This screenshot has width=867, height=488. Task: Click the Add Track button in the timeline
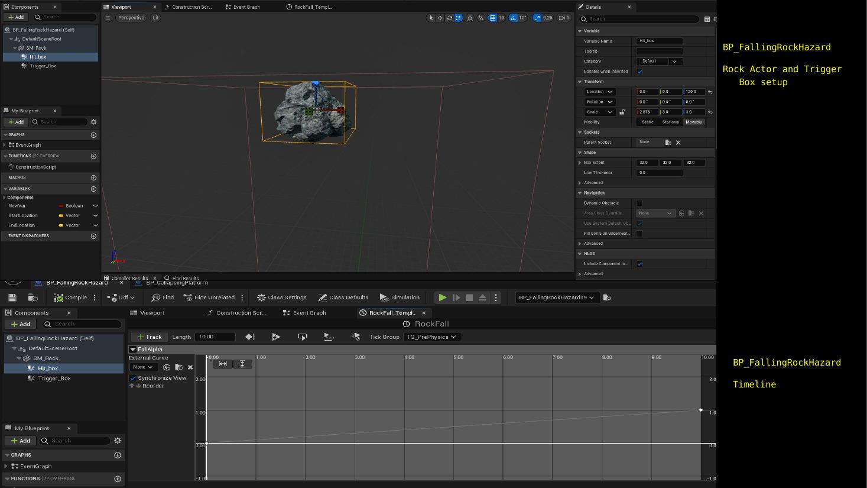[148, 337]
